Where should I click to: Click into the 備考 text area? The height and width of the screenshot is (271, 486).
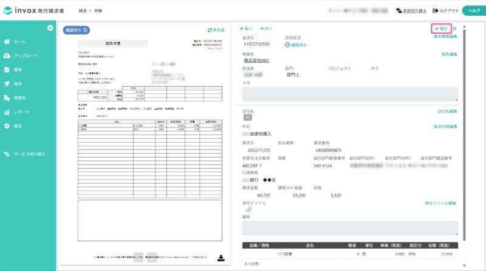(x=350, y=228)
